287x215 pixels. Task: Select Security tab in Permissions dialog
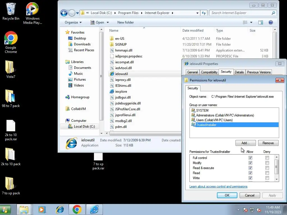tap(193, 88)
